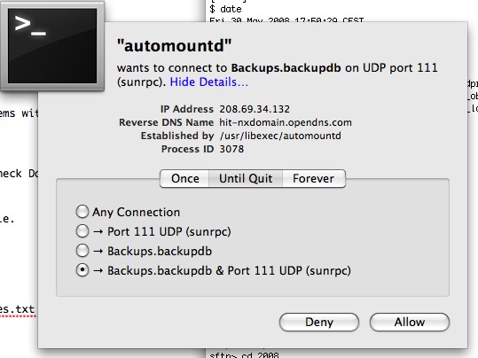478x358 pixels.
Task: Click the Reverse DNS Name label
Action: click(166, 122)
